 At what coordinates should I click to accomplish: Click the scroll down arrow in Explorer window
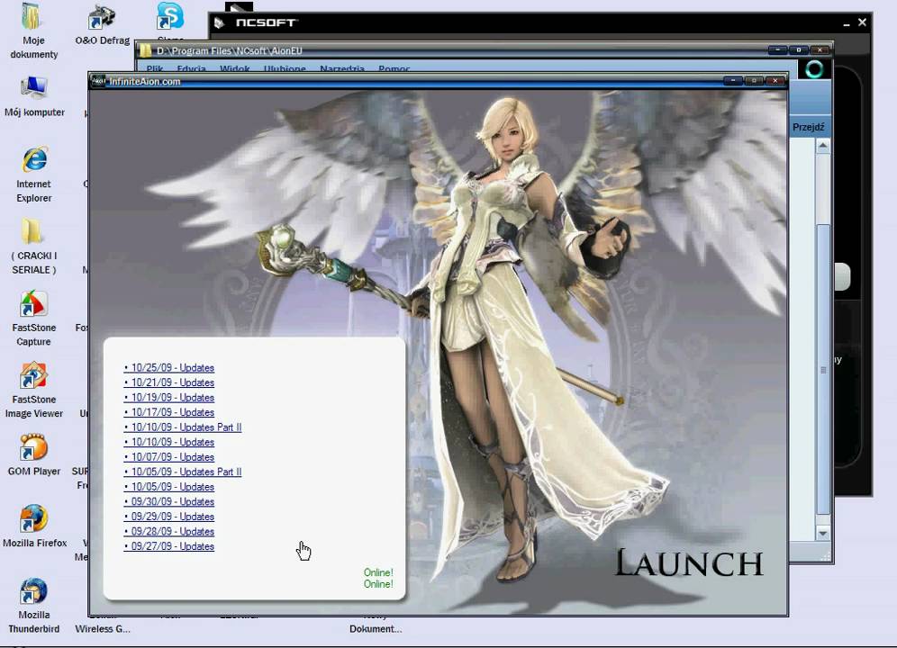click(822, 534)
